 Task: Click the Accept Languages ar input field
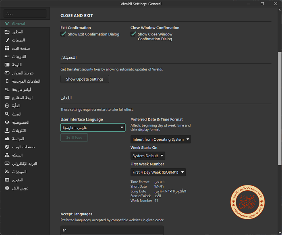point(112,230)
